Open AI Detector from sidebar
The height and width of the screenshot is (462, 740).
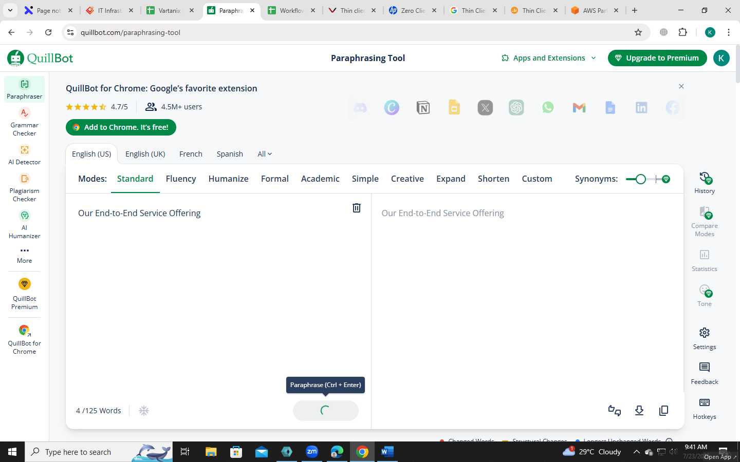(x=24, y=155)
